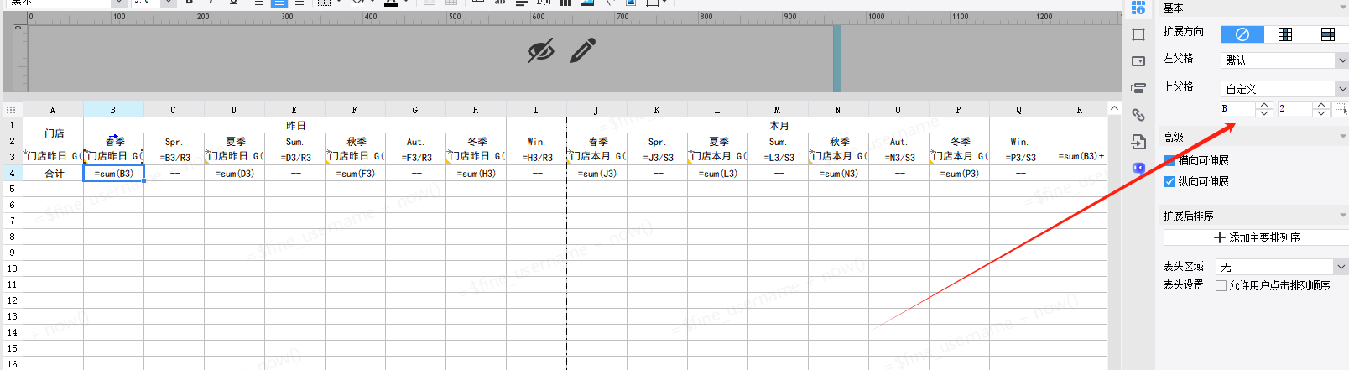1349x370 pixels.
Task: Select the cell containing =B3/R3
Action: coord(174,157)
